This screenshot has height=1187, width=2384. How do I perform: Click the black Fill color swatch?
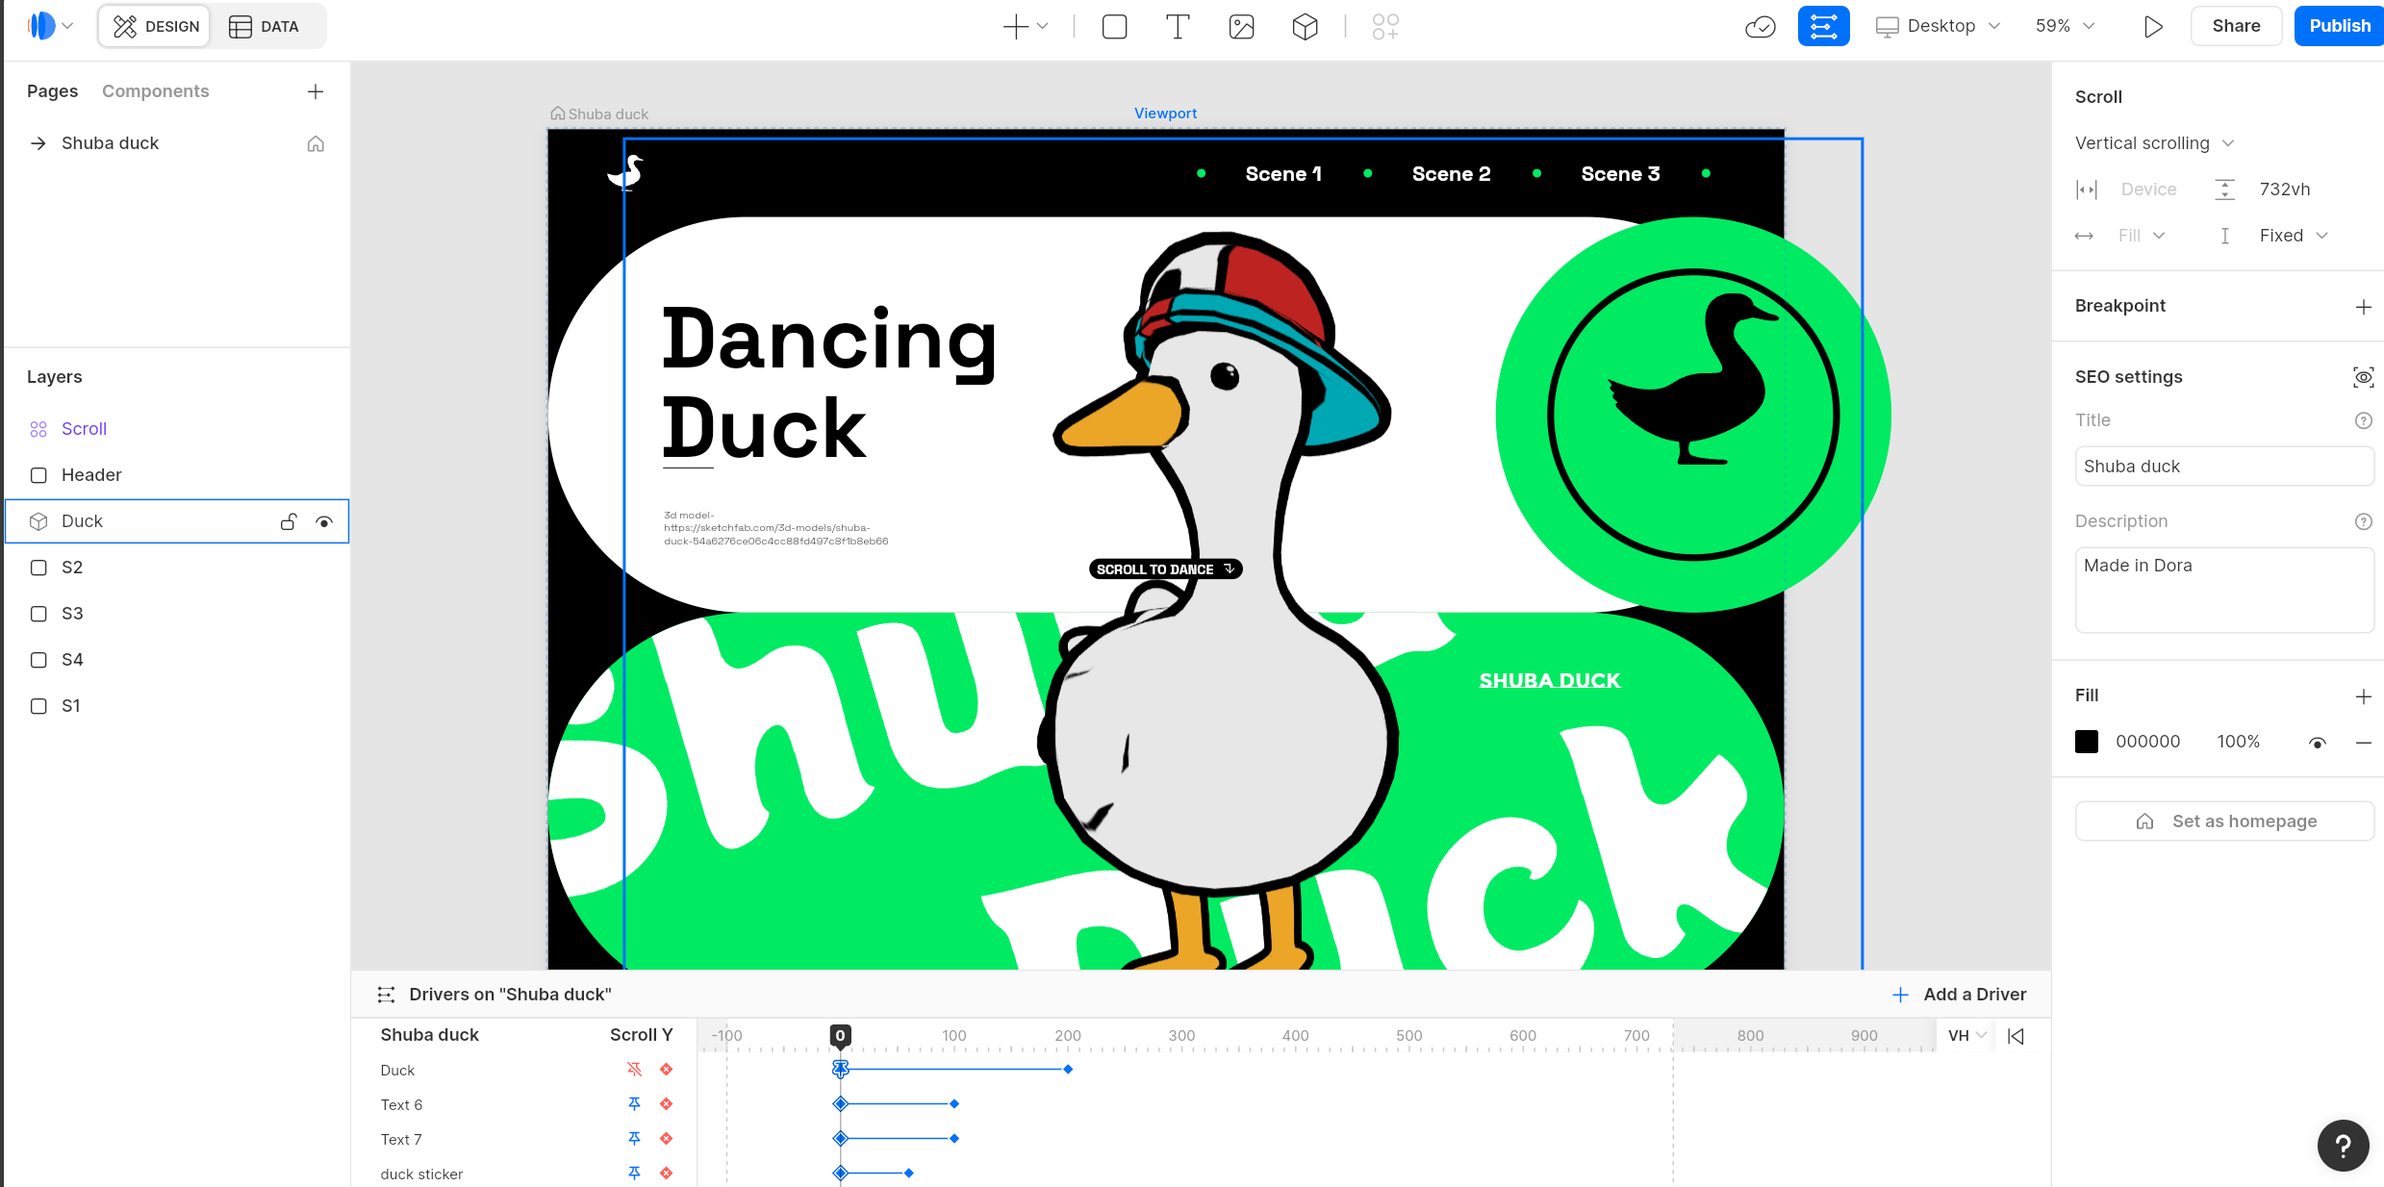click(2087, 742)
